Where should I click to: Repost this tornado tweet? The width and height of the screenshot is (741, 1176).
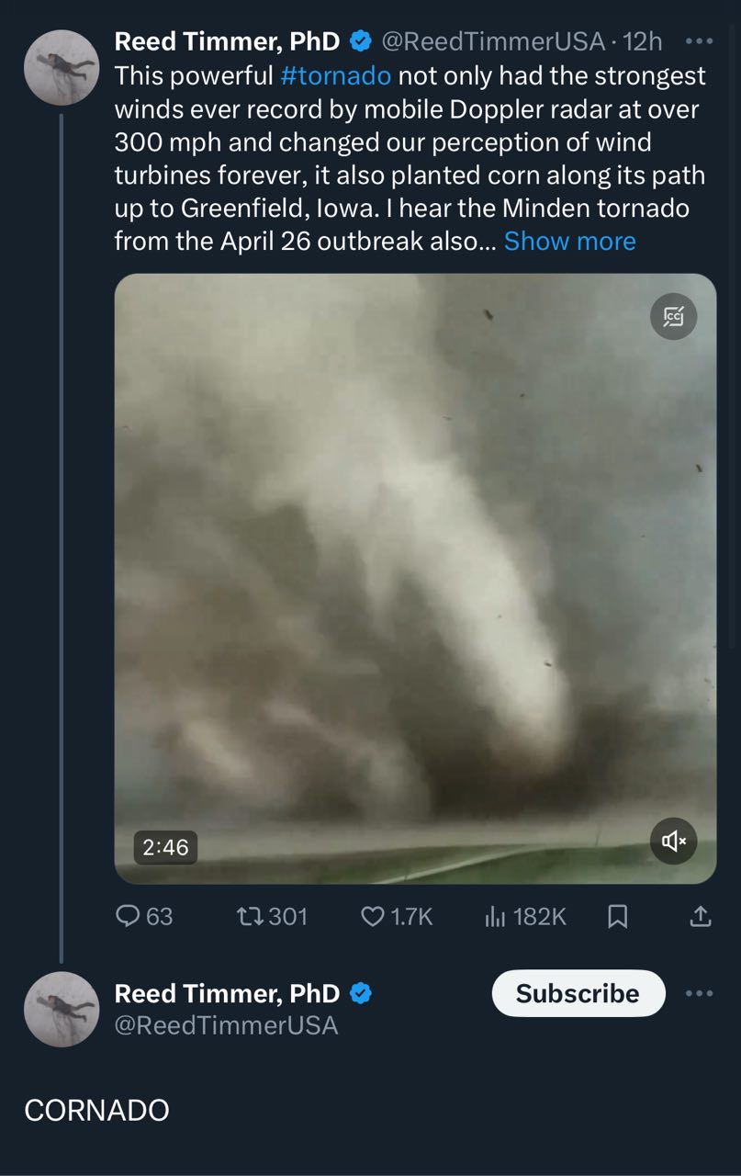pos(249,916)
